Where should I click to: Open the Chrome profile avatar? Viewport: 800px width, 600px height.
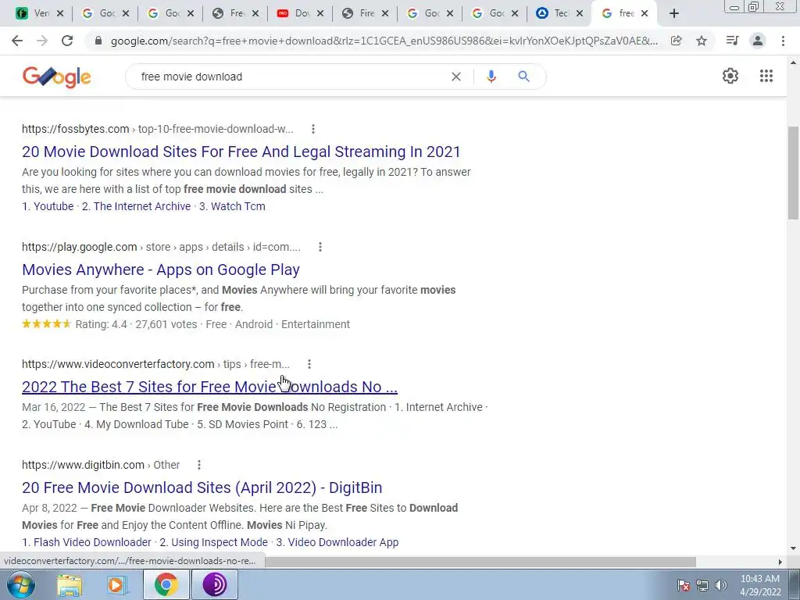click(758, 41)
